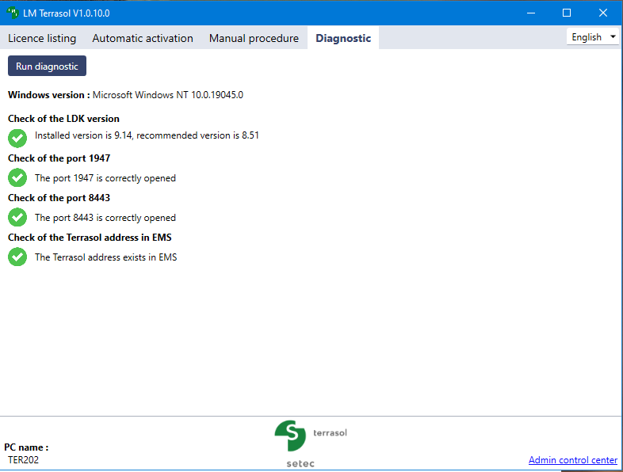
Task: Select the Diagnostic tab
Action: tap(343, 38)
